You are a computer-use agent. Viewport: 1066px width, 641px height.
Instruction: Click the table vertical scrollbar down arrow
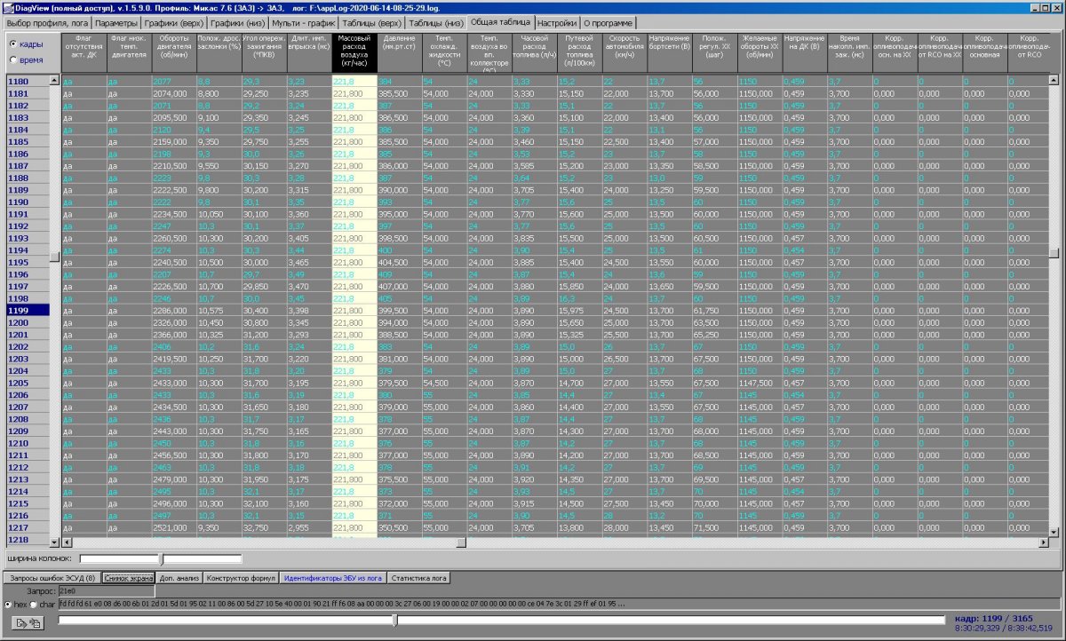(x=1054, y=532)
